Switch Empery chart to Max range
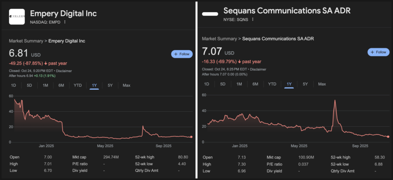The image size is (393, 180). coord(127,85)
